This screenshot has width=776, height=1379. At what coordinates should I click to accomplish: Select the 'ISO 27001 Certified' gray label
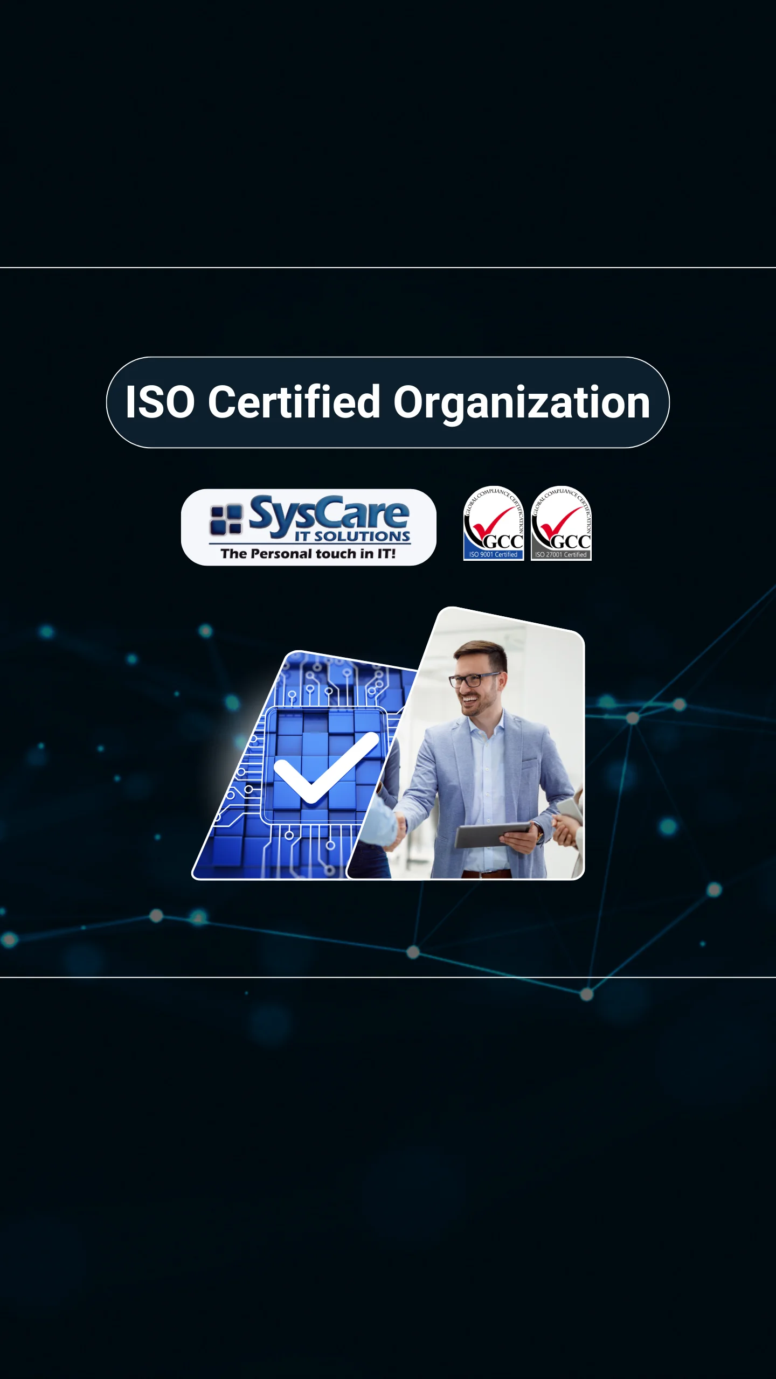(560, 554)
